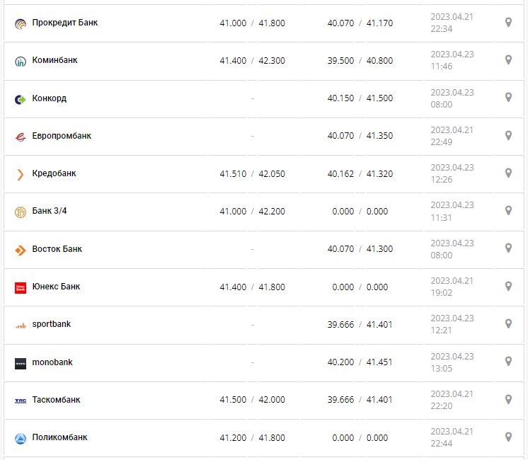Click the Поликомбанк logo icon

pos(21,438)
